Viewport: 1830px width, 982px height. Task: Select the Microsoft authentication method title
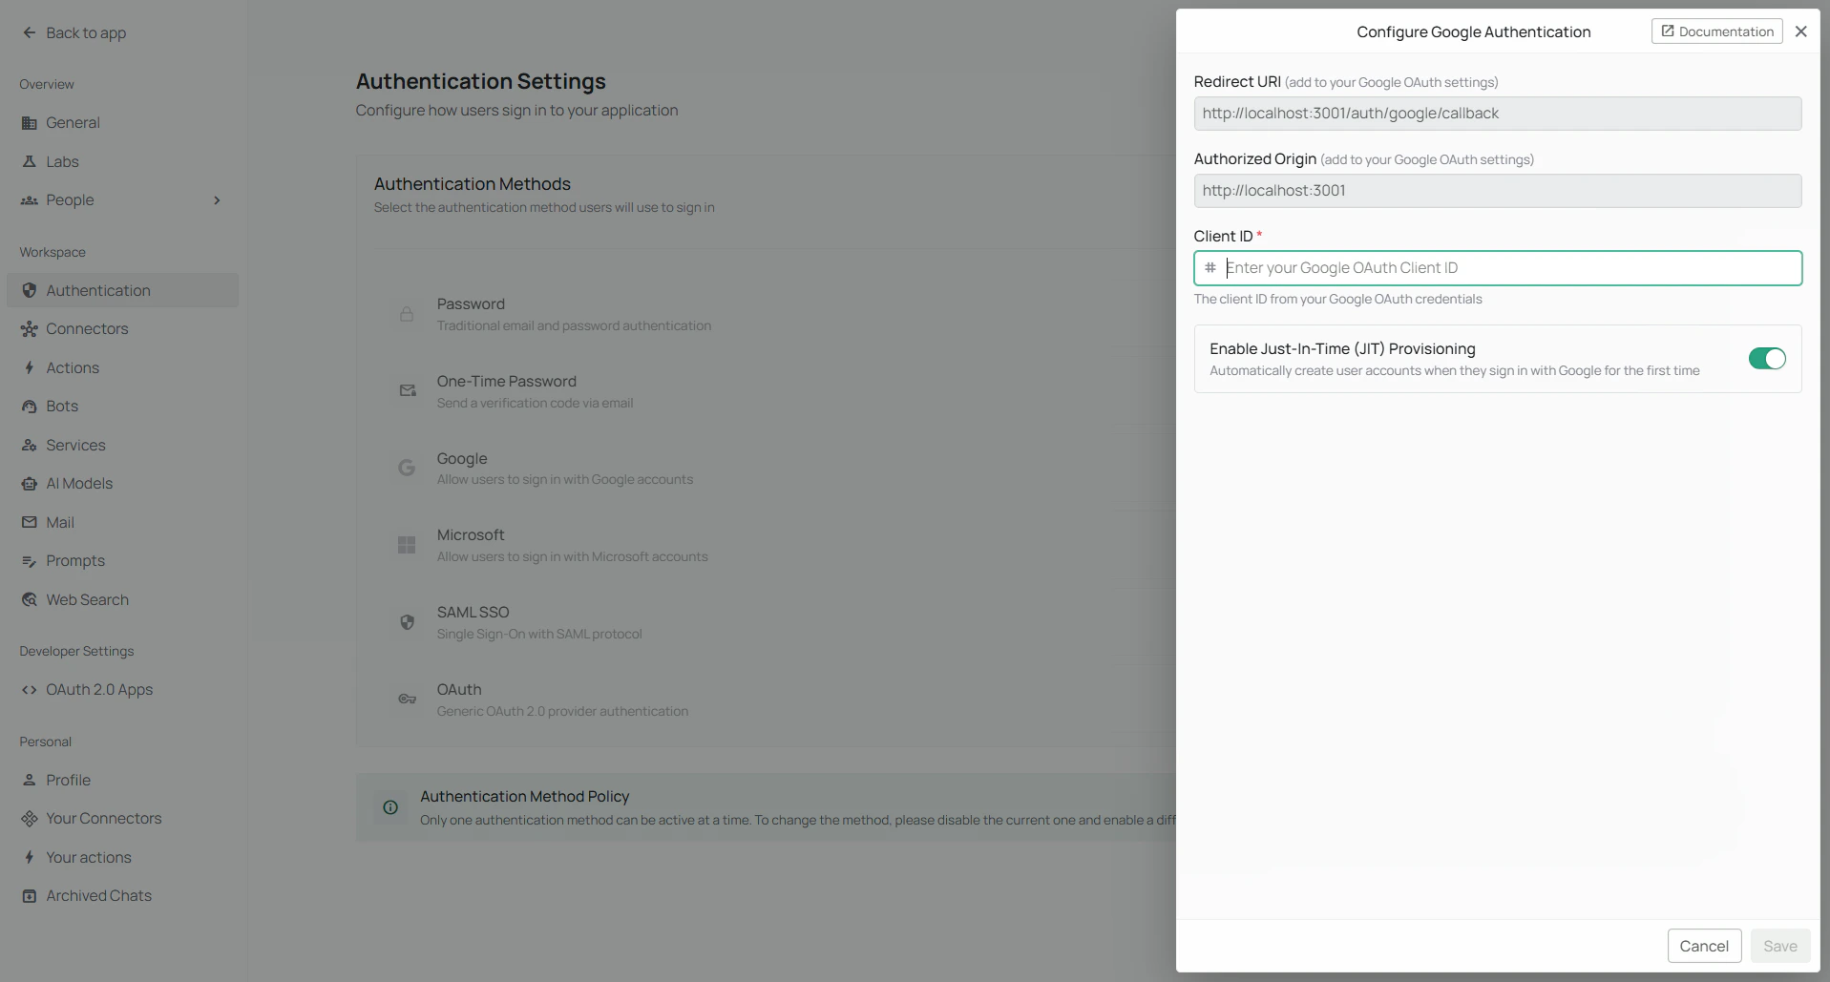pyautogui.click(x=471, y=535)
